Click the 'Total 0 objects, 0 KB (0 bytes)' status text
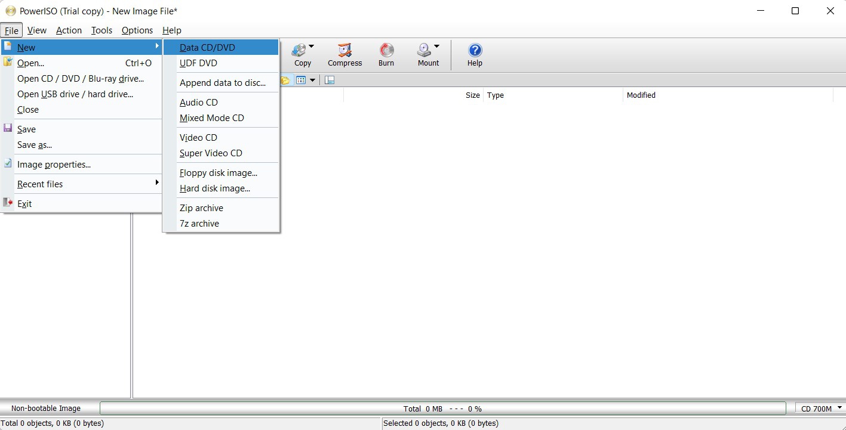 point(53,423)
